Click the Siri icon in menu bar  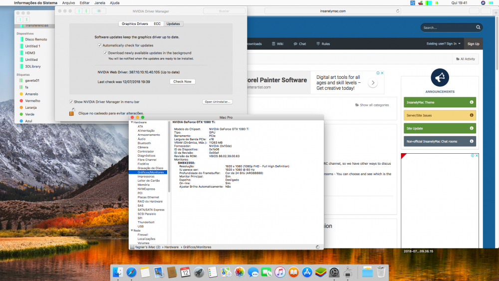(483, 3)
